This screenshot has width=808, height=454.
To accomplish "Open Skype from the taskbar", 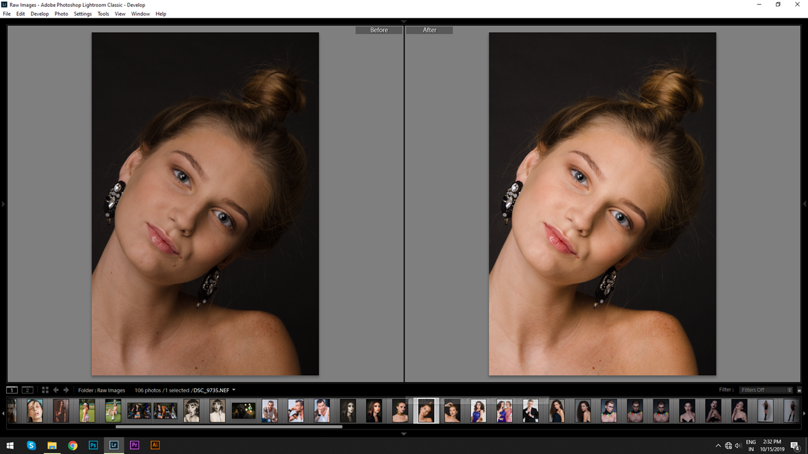I will pos(32,445).
